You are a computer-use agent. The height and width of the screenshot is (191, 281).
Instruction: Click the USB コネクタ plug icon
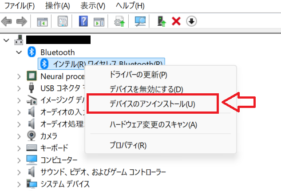click(x=32, y=88)
